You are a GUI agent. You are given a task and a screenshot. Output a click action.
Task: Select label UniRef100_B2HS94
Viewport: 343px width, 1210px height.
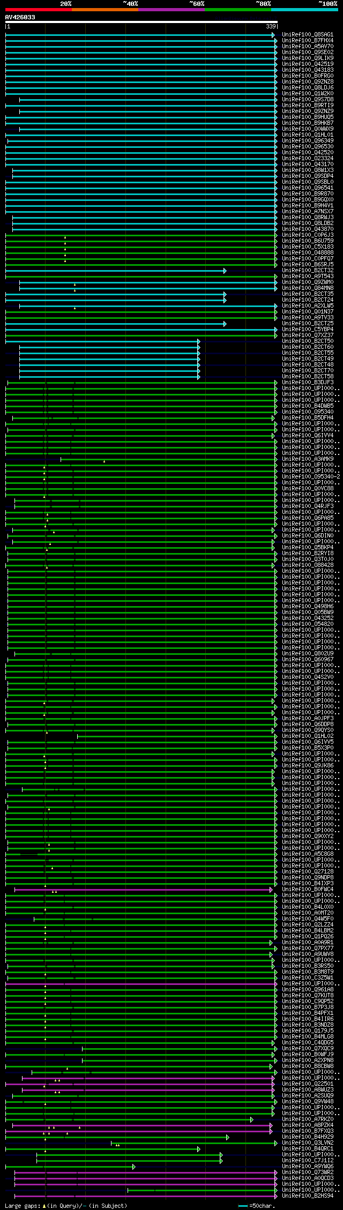(x=308, y=1196)
